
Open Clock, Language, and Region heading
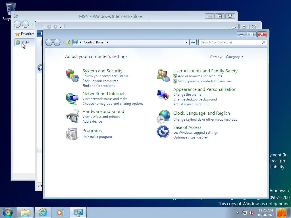201,113
